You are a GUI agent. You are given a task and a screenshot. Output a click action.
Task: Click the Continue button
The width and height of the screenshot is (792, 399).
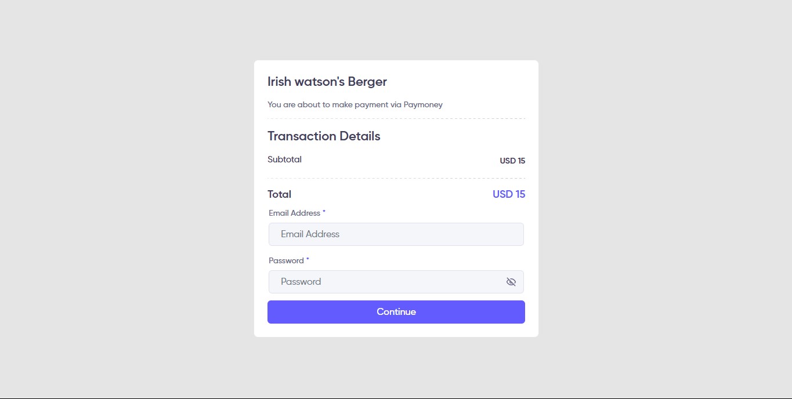tap(396, 312)
